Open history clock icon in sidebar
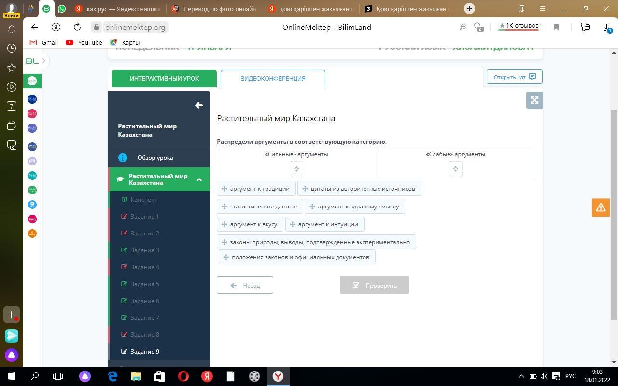Viewport: 618px width, 386px height. pos(12,48)
